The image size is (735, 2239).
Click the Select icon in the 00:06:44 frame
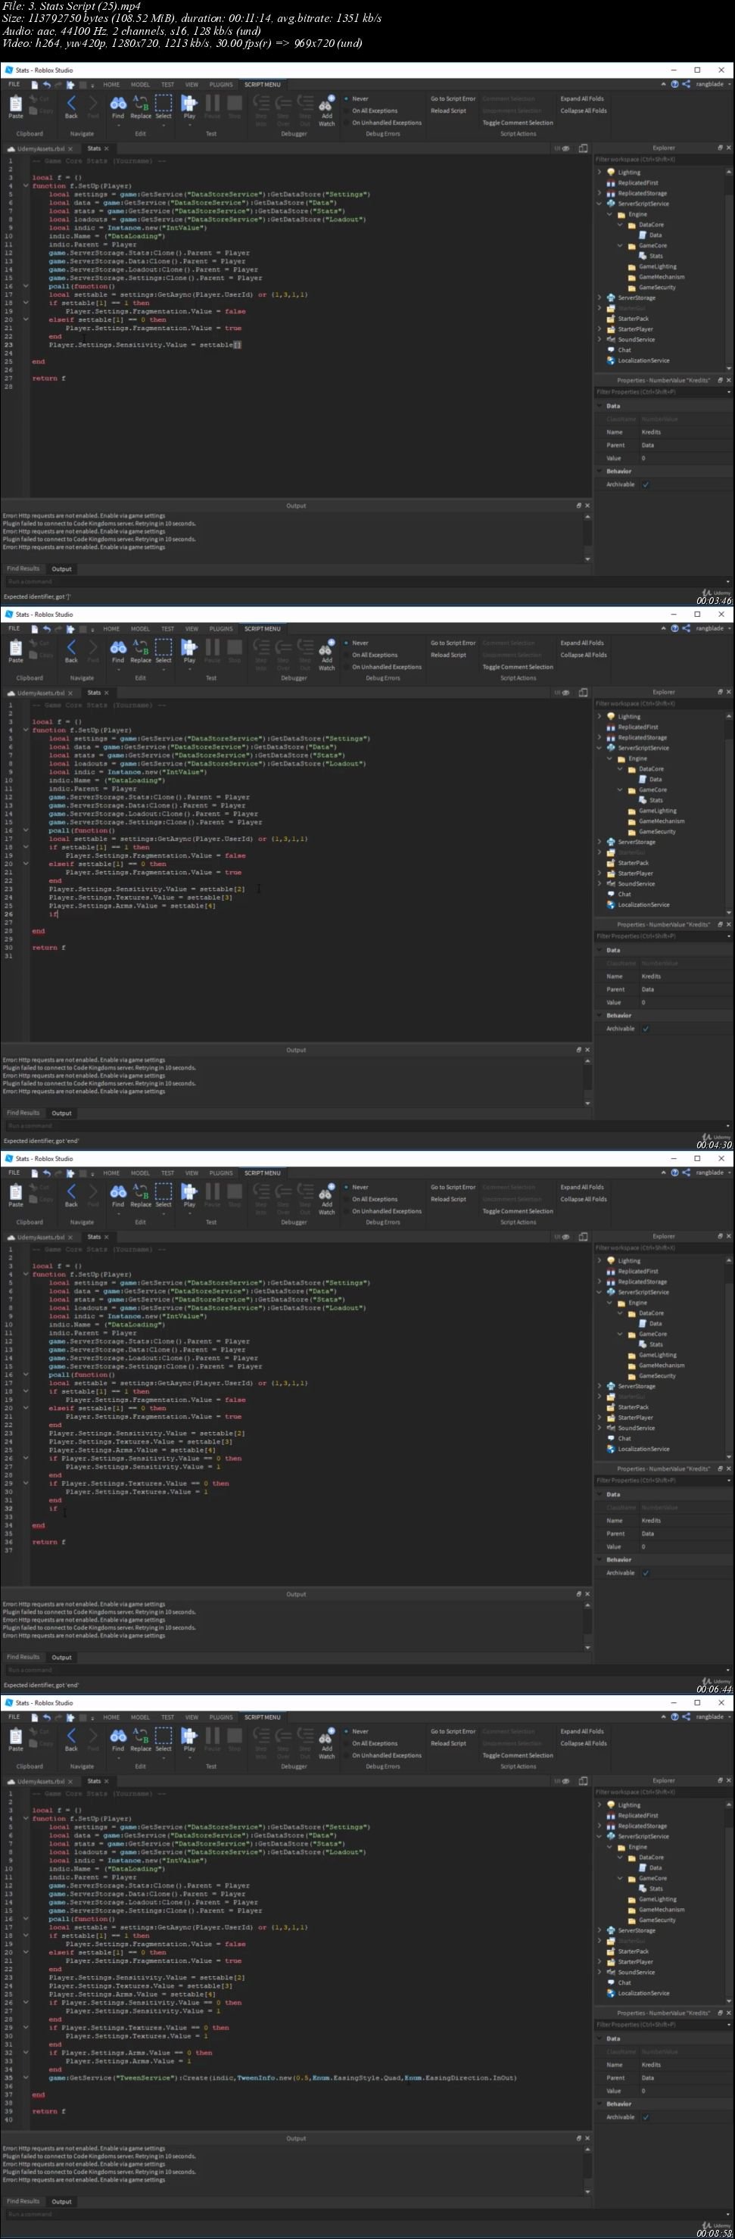[x=164, y=1191]
